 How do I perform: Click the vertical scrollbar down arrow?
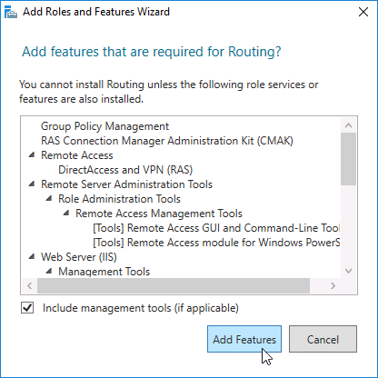(348, 271)
